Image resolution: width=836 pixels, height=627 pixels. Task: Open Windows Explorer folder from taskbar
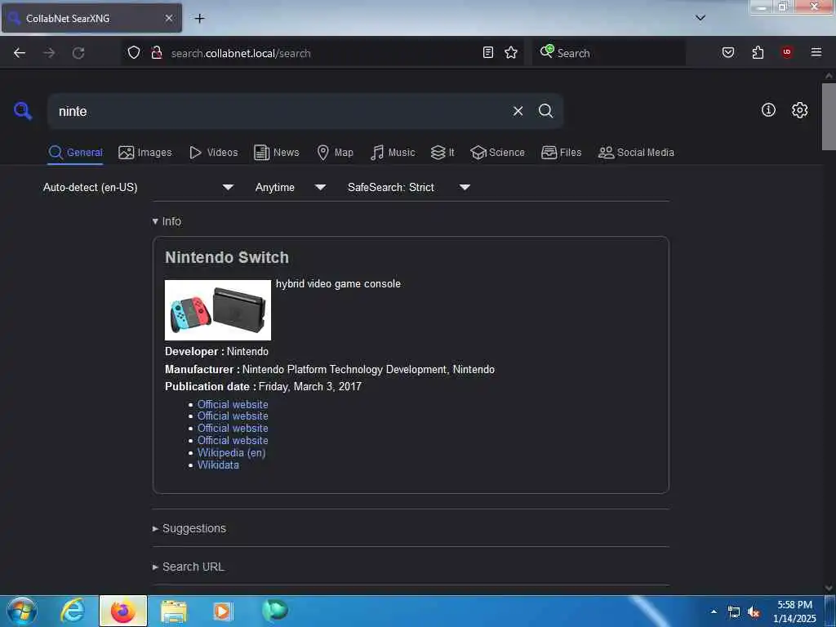(x=174, y=611)
